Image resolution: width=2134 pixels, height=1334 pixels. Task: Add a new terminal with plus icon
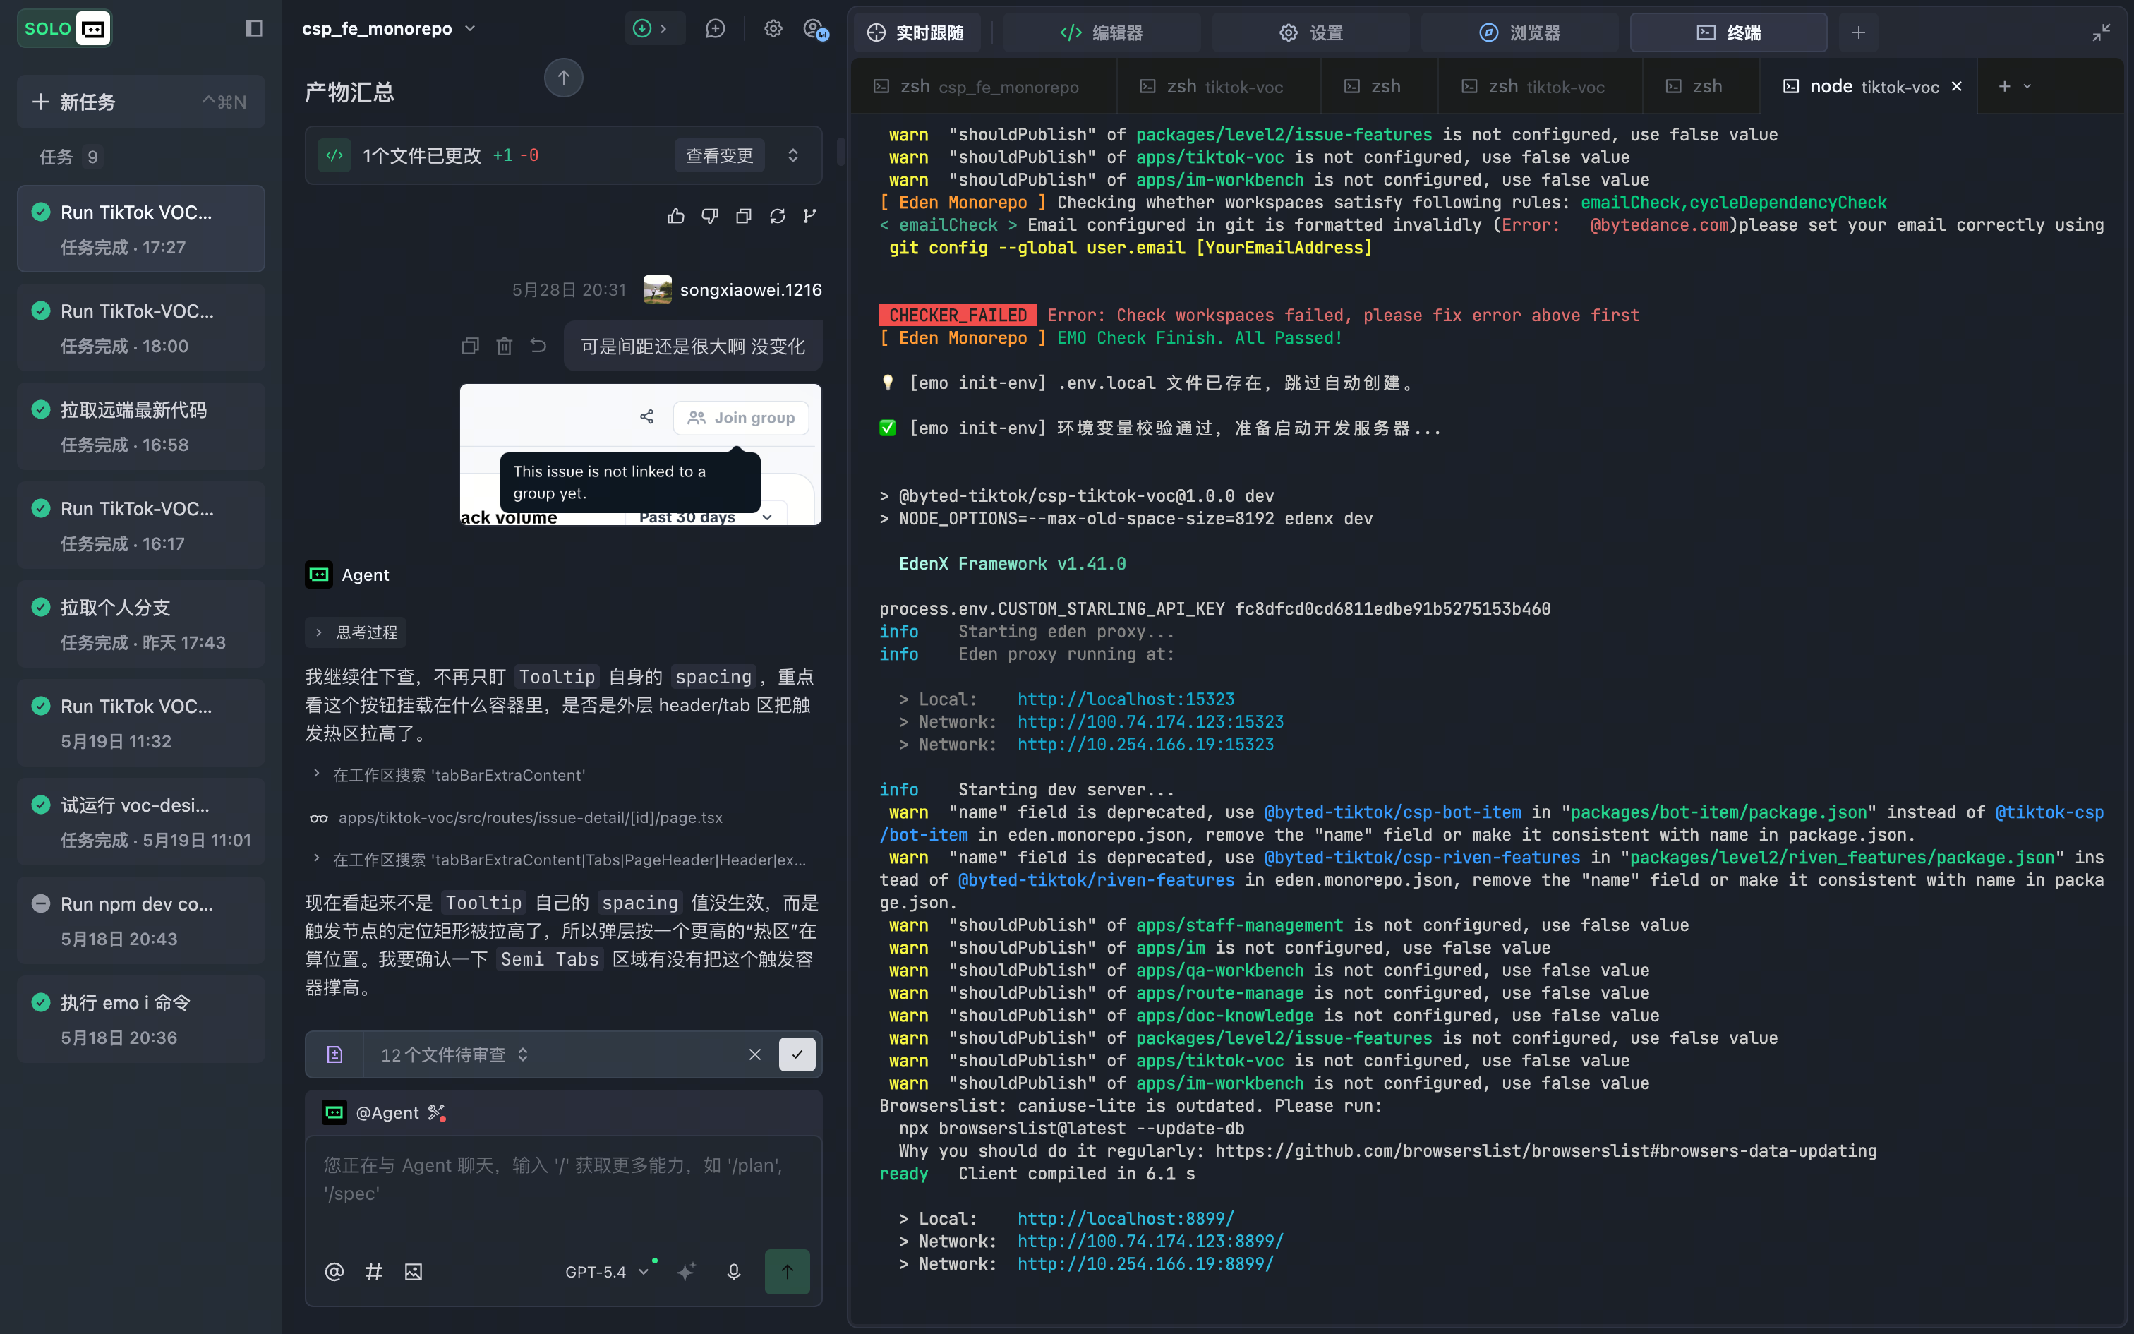click(x=2004, y=86)
